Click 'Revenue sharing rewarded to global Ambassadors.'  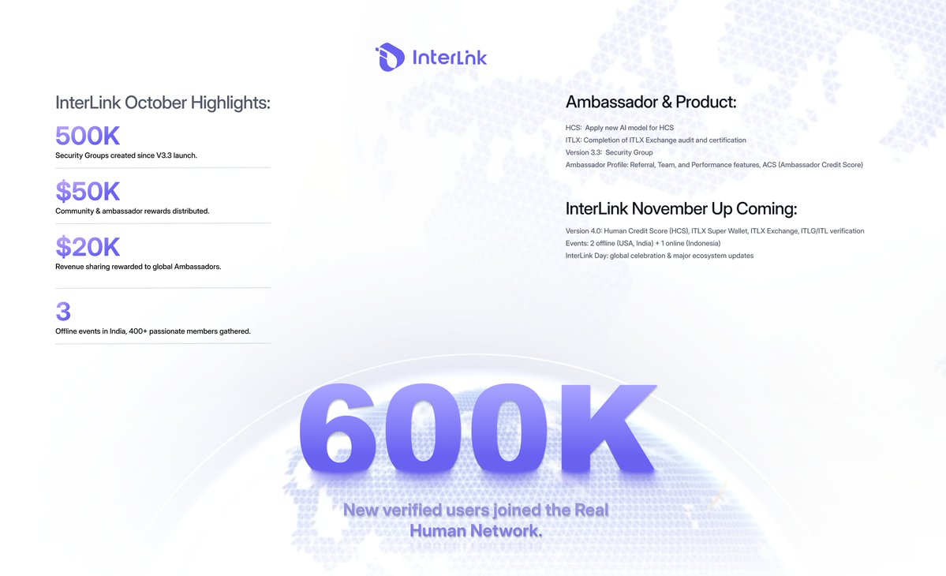138,267
